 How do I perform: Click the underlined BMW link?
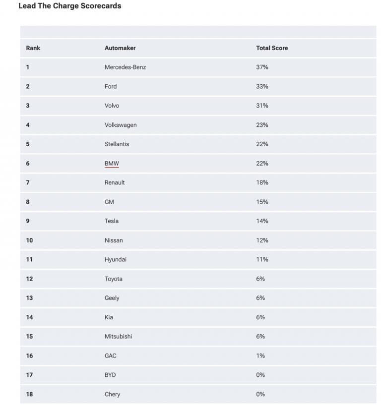pos(112,164)
